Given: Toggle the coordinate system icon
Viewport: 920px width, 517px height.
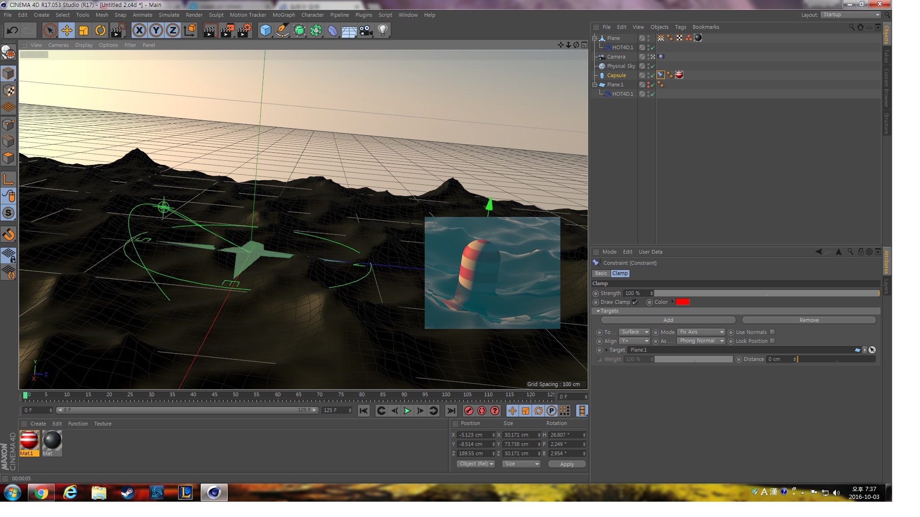Looking at the screenshot, I should click(190, 31).
